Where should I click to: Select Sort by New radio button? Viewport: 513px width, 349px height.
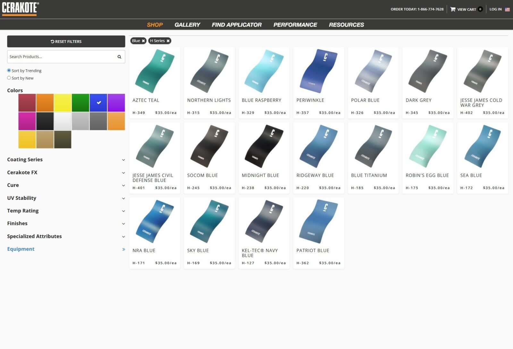click(9, 78)
